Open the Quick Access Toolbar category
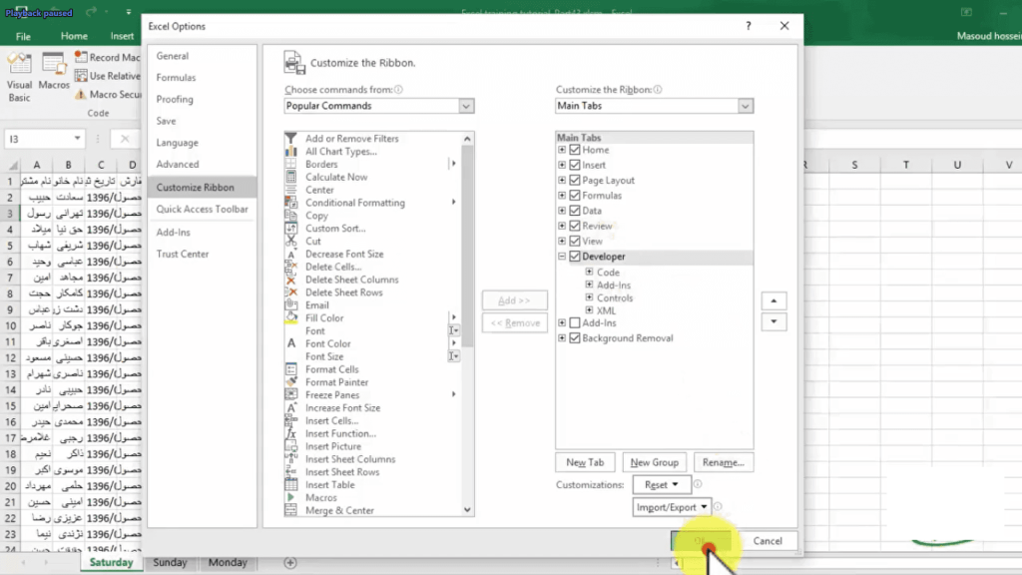Screen dimensions: 1022x575 (x=202, y=210)
